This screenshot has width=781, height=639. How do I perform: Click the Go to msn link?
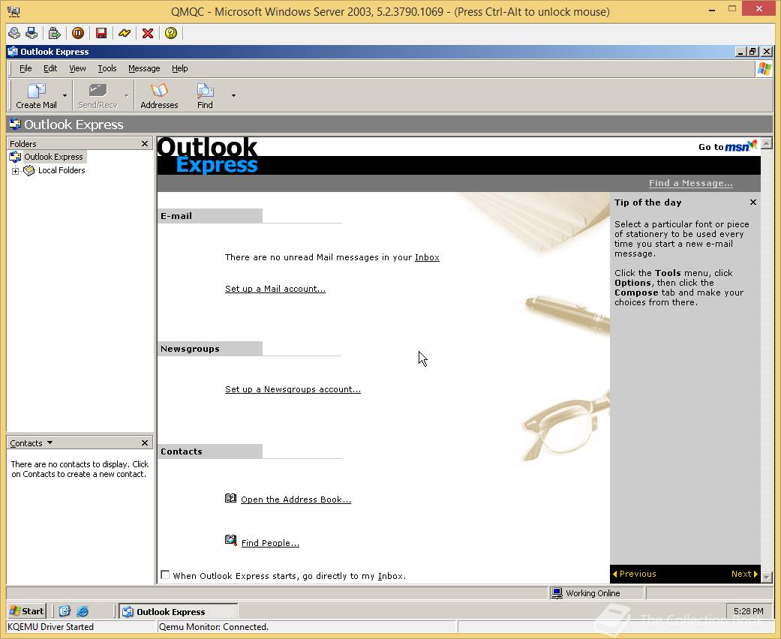(x=728, y=146)
